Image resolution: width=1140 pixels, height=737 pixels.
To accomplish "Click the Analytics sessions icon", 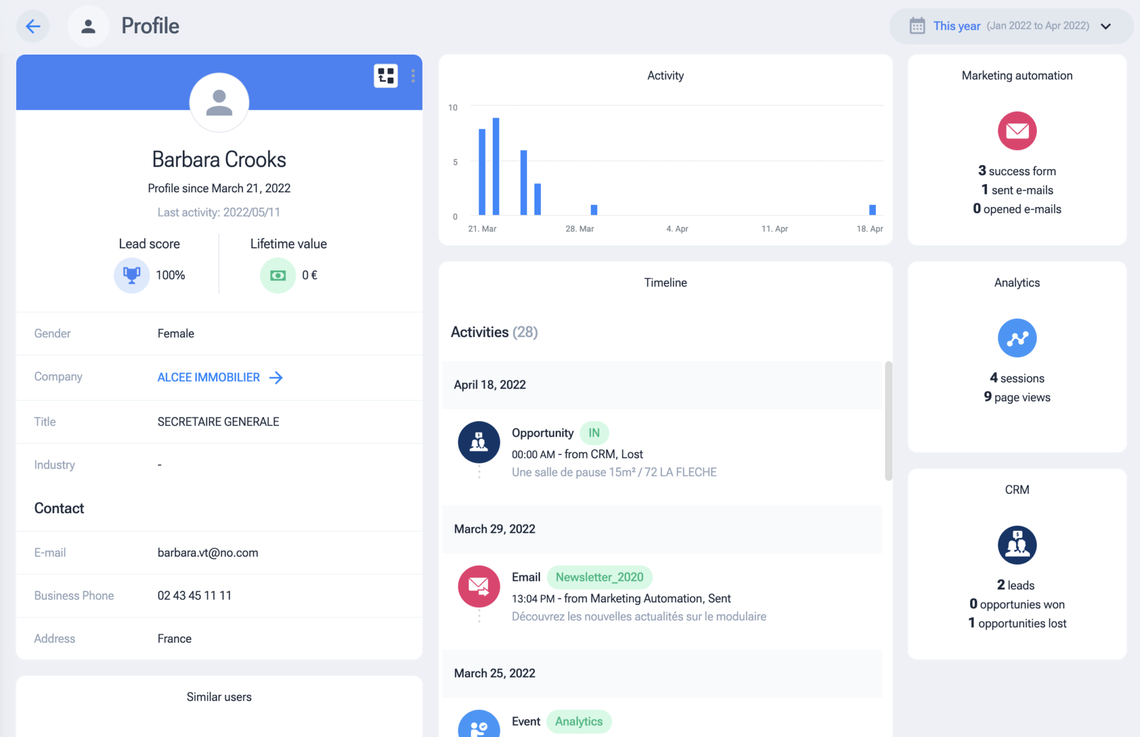I will (x=1016, y=338).
